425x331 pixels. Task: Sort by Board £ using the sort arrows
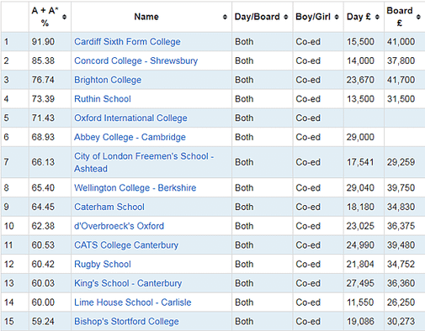[x=418, y=17]
